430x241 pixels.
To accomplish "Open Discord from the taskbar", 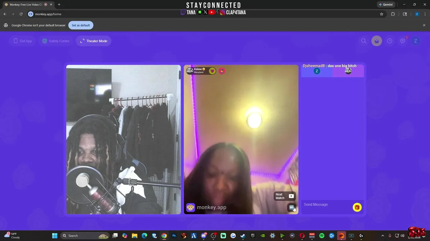I will (x=204, y=236).
